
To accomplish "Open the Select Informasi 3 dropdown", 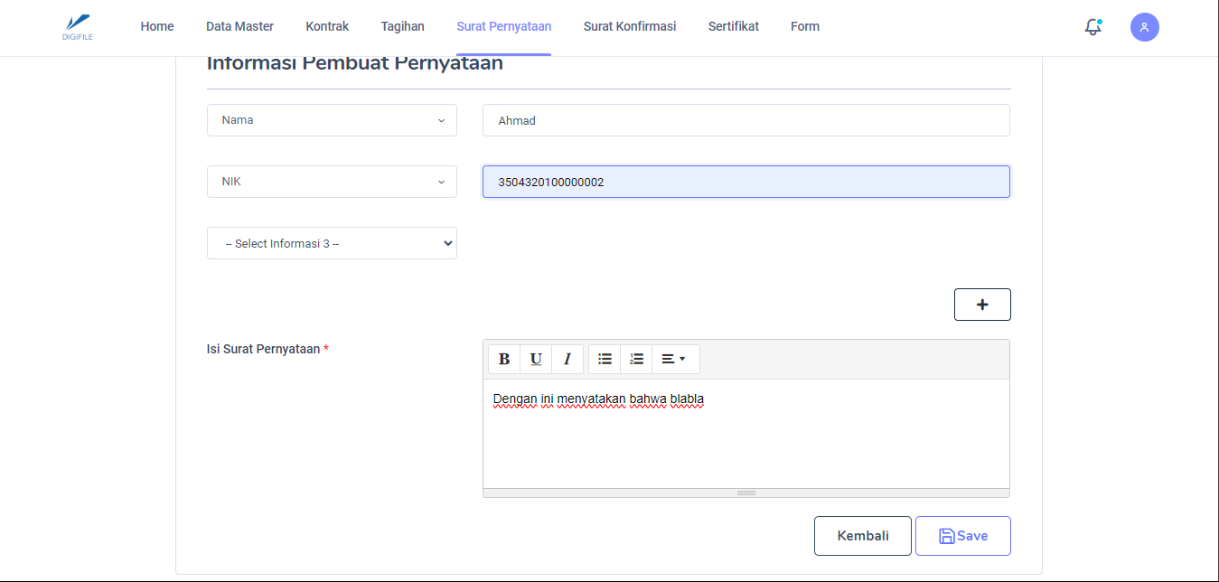I will point(332,243).
